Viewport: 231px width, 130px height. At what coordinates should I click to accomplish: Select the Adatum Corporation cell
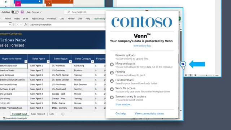point(14,66)
